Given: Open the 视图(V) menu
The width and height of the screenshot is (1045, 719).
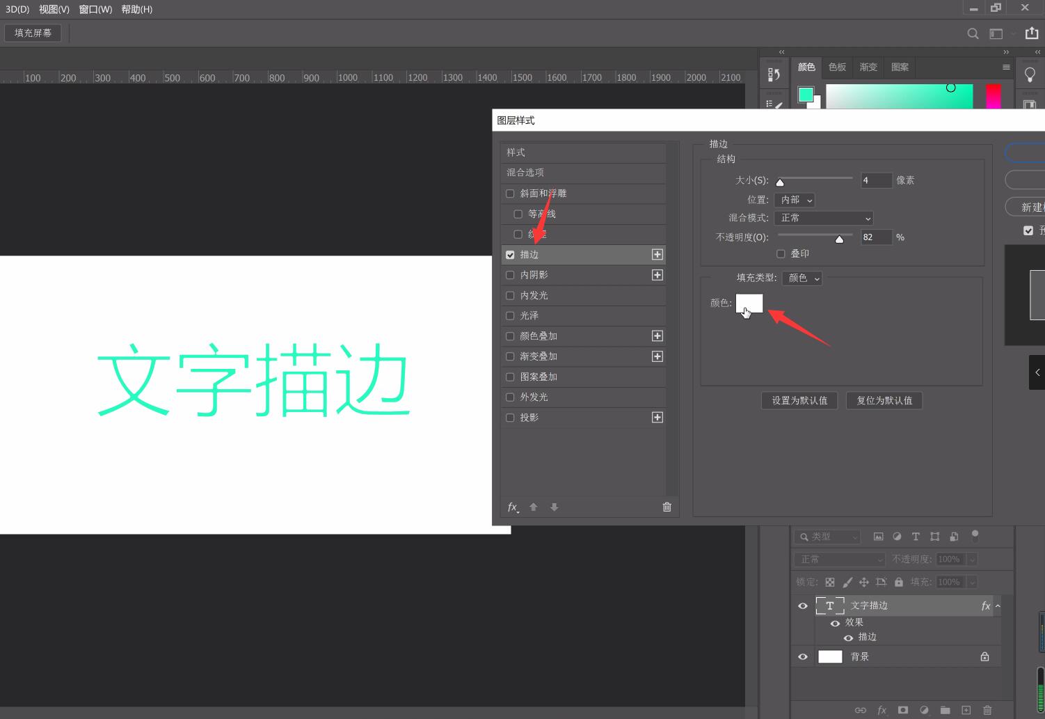Looking at the screenshot, I should pyautogui.click(x=54, y=9).
